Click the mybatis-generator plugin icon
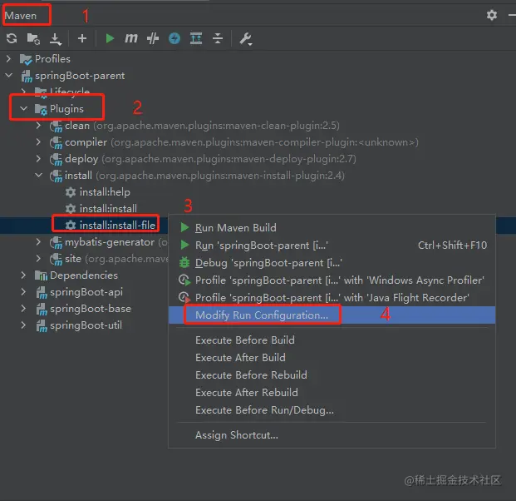Image resolution: width=516 pixels, height=501 pixels. click(x=56, y=243)
